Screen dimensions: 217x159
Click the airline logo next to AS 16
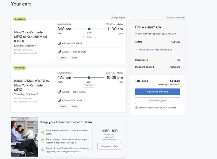59,100
